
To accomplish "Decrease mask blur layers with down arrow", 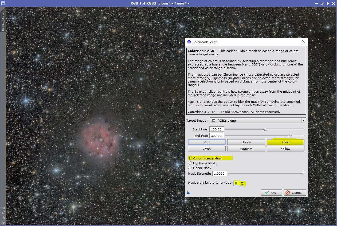I will coord(242,184).
